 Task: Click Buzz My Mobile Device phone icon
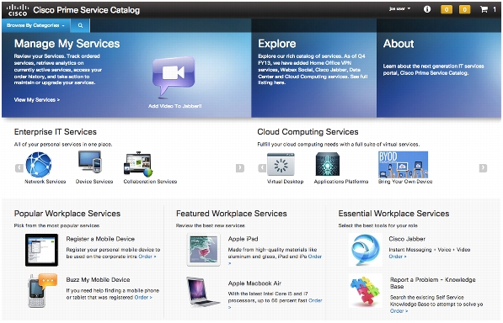click(42, 291)
